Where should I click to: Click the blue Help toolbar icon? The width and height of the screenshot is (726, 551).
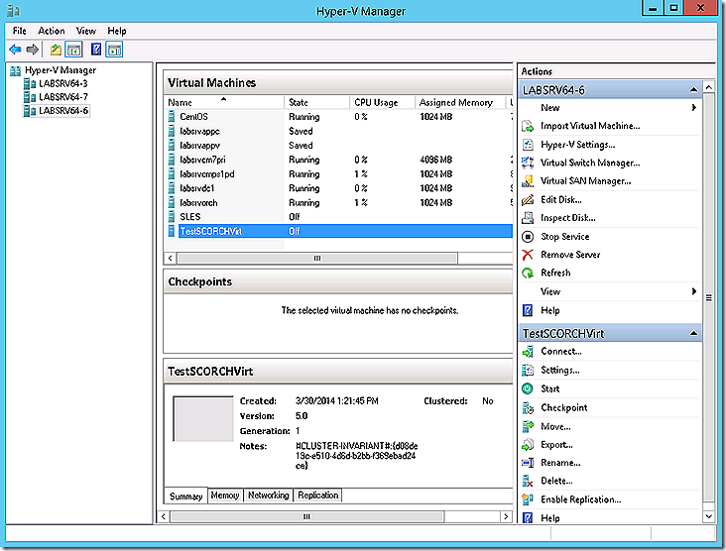pyautogui.click(x=96, y=49)
